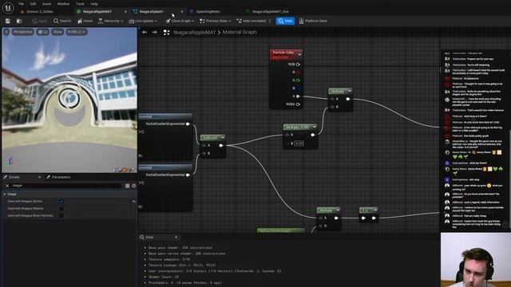This screenshot has width=511, height=287.
Task: Navigate back with the left arrow
Action: click(x=145, y=32)
